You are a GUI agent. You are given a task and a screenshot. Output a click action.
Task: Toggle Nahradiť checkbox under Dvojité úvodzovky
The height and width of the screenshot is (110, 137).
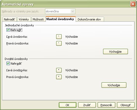tap(8, 64)
